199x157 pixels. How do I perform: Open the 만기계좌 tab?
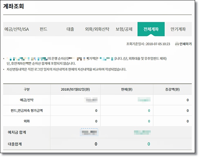click(x=178, y=29)
